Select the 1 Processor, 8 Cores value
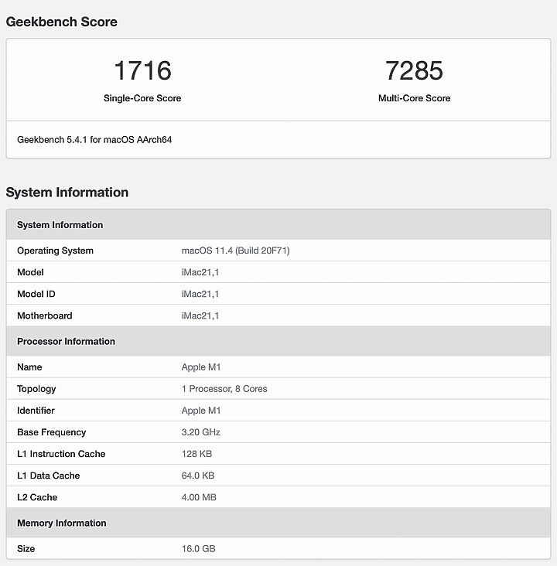This screenshot has height=566, width=557. (224, 389)
